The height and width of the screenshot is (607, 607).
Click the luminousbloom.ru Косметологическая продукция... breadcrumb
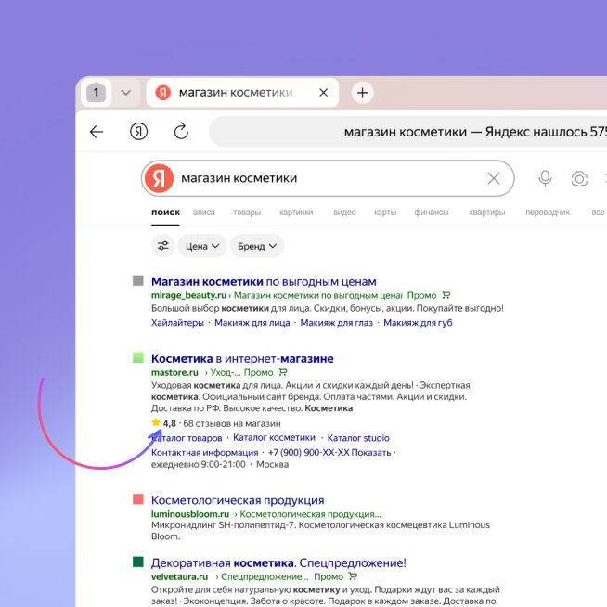point(311,514)
